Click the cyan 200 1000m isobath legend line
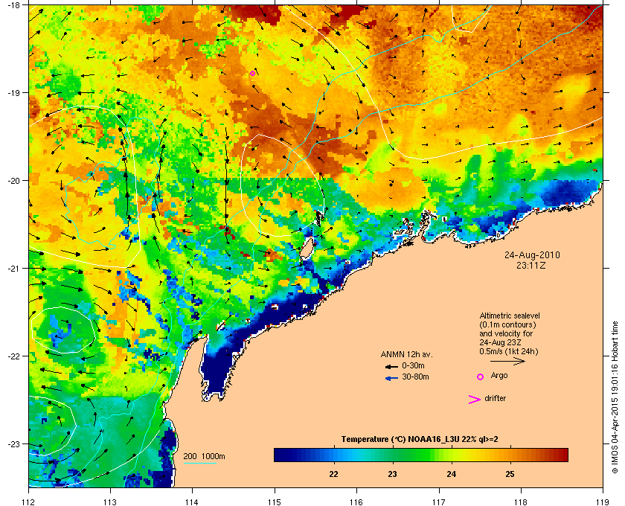 coord(200,463)
